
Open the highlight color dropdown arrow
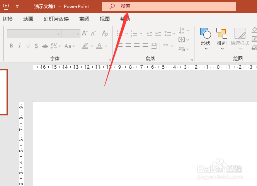click(x=92, y=46)
